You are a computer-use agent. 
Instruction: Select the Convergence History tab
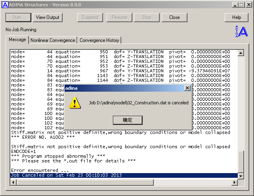[x=99, y=40]
